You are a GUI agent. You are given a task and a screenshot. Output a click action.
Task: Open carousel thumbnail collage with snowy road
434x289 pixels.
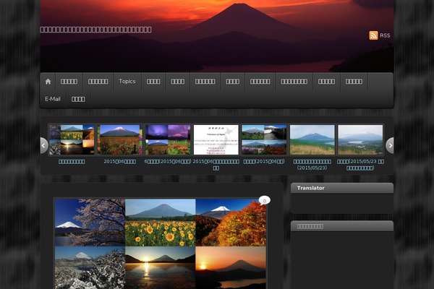coord(264,139)
